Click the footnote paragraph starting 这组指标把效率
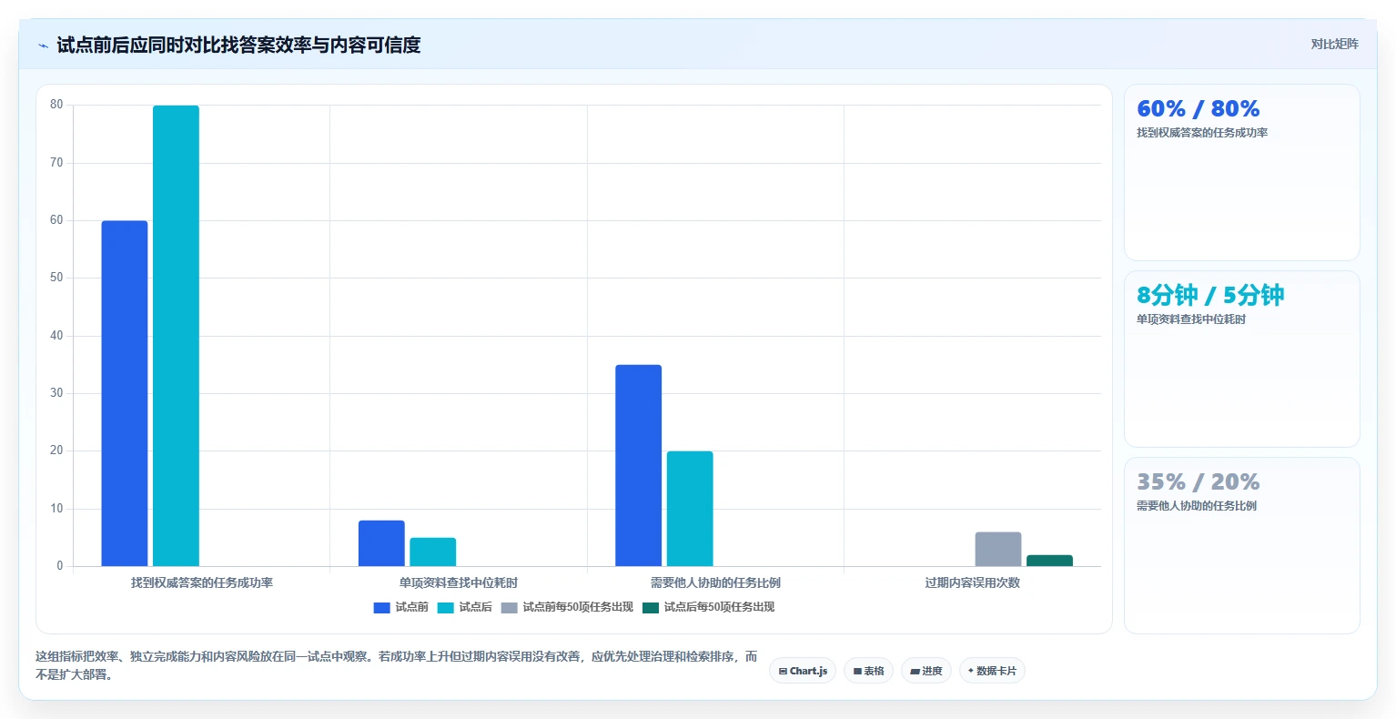 click(x=397, y=665)
